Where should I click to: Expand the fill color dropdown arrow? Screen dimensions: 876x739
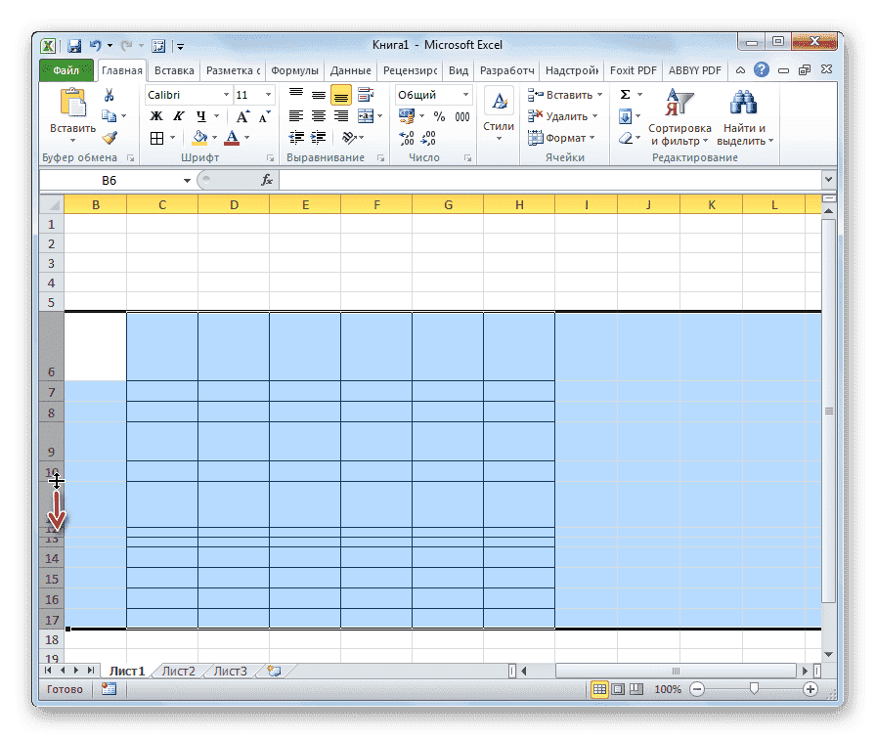coord(214,136)
